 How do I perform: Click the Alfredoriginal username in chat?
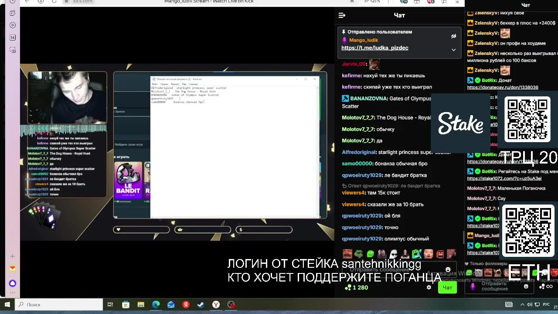pyautogui.click(x=359, y=152)
